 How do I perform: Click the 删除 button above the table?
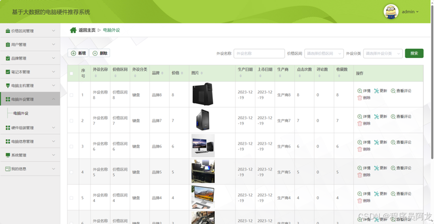100,53
